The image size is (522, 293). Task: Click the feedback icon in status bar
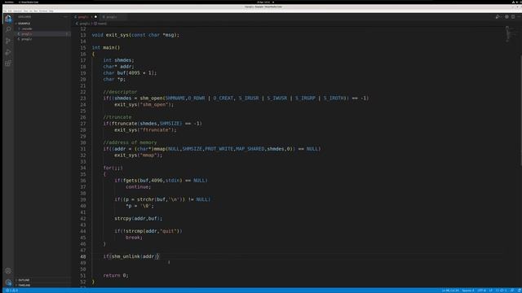tap(512, 291)
